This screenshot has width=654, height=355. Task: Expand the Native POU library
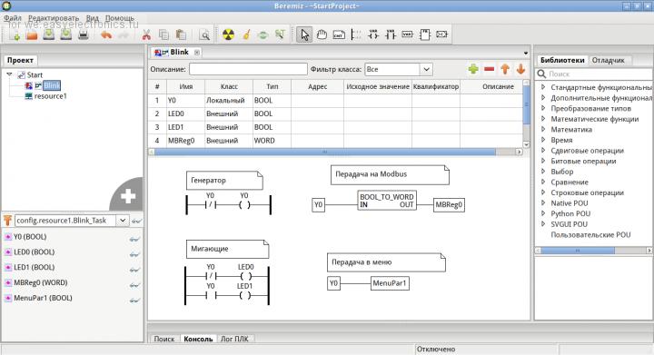(x=543, y=202)
